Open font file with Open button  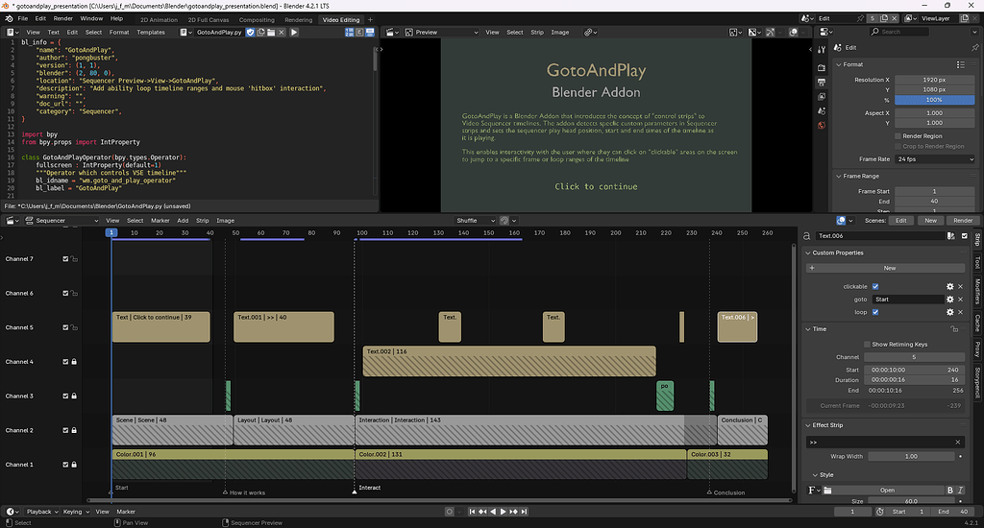(x=887, y=491)
